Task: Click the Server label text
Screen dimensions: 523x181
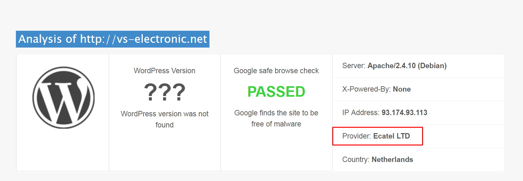Action: (354, 66)
